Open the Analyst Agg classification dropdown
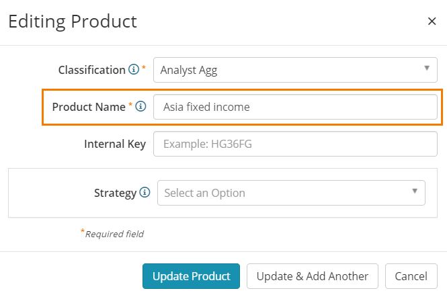This screenshot has height=299, width=447. tap(295, 70)
